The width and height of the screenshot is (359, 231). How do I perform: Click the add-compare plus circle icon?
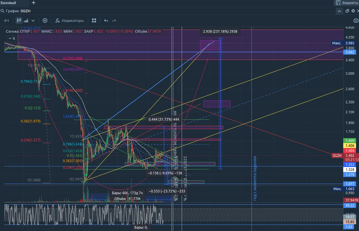[x=45, y=20]
